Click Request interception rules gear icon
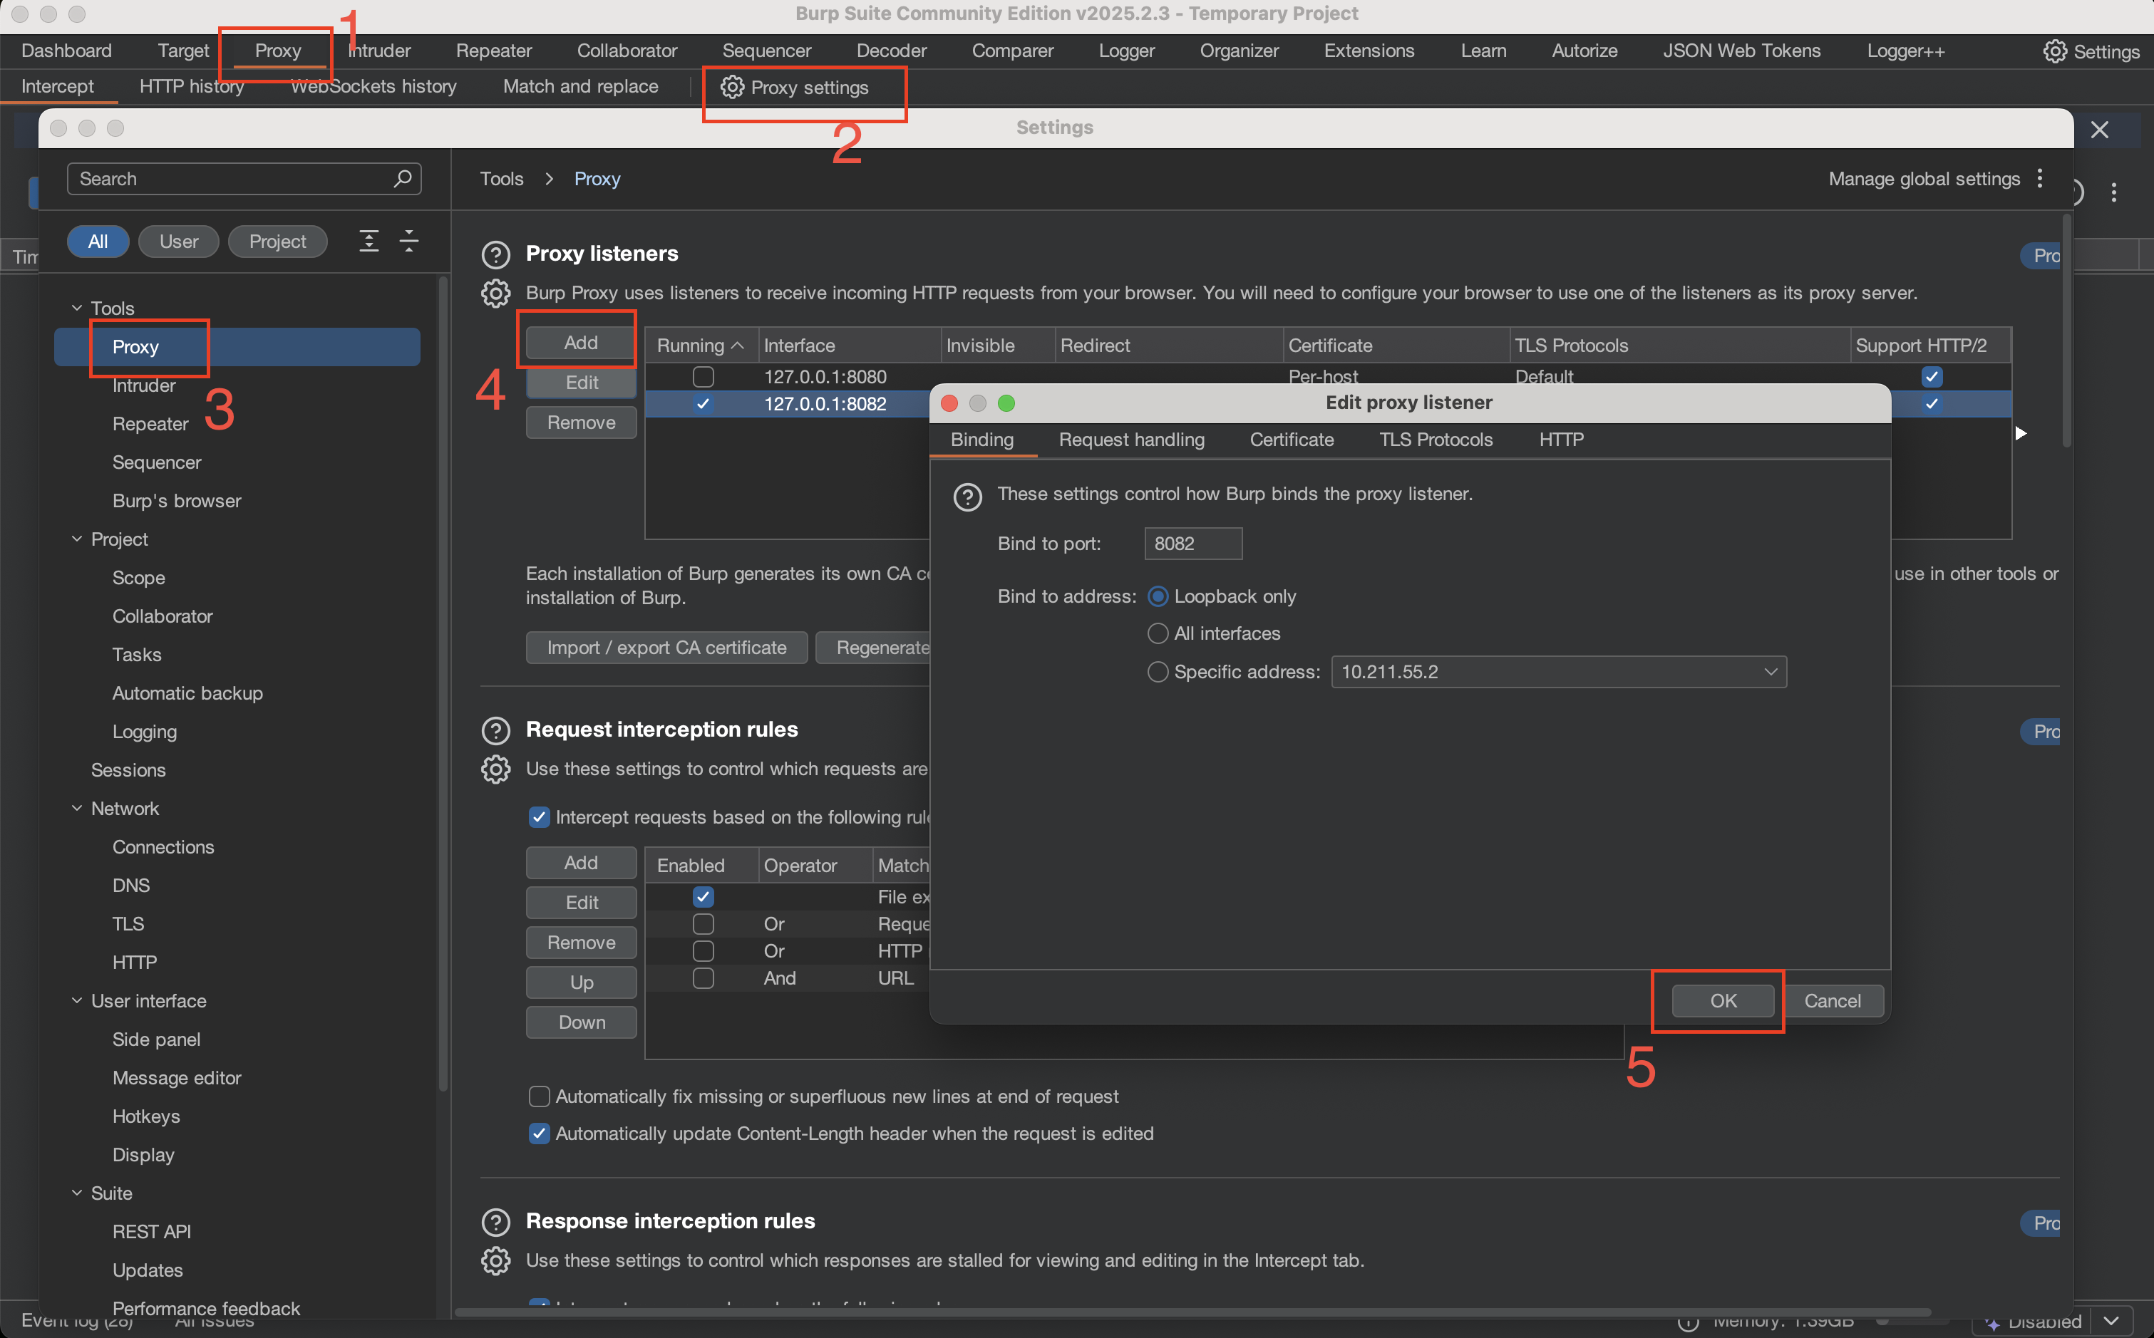This screenshot has width=2154, height=1338. coord(496,769)
